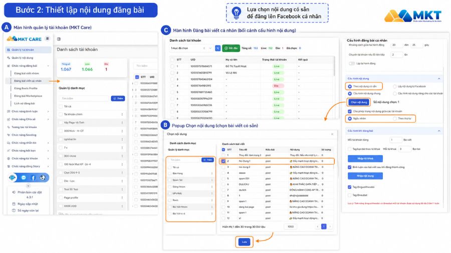Open three-dot menu for Page profile category
Viewport: 451px width, 253px height.
(x=122, y=197)
